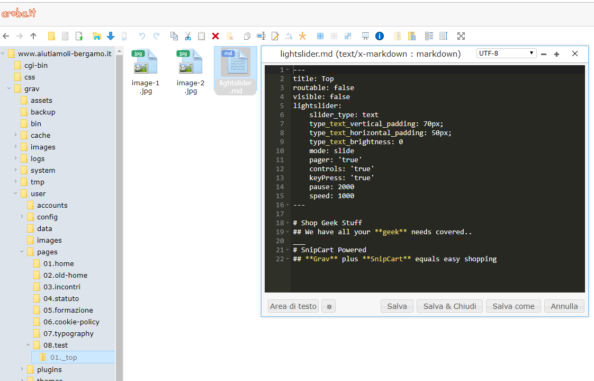Screen dimensions: 594x381
Task: Go back with the left arrow icon
Action: (x=6, y=36)
